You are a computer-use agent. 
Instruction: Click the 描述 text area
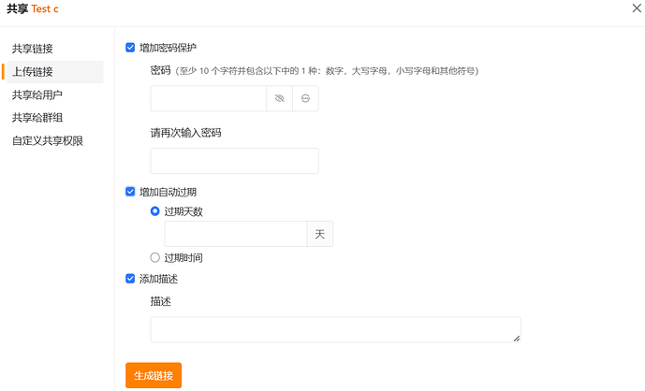coord(336,329)
